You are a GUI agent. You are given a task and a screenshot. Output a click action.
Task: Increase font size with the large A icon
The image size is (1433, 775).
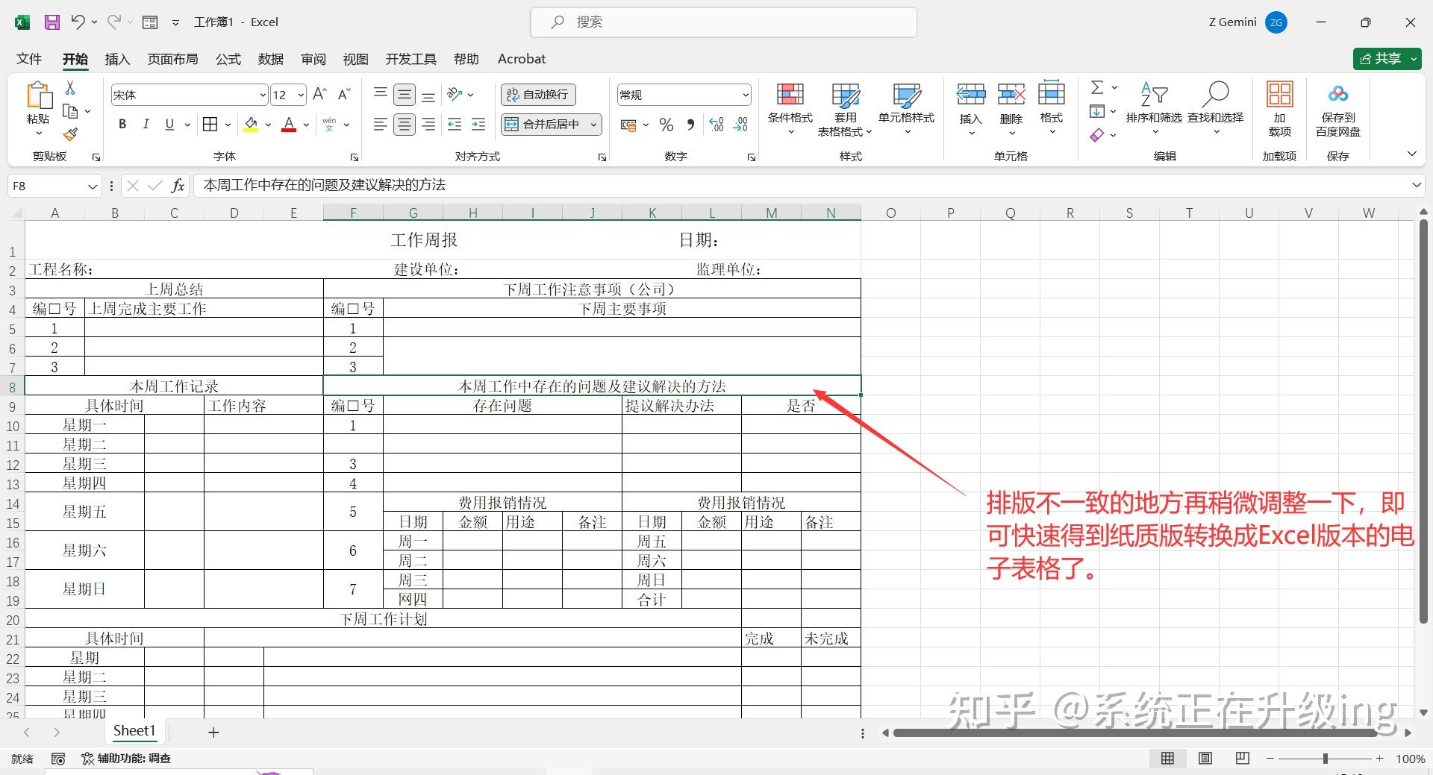pyautogui.click(x=319, y=95)
